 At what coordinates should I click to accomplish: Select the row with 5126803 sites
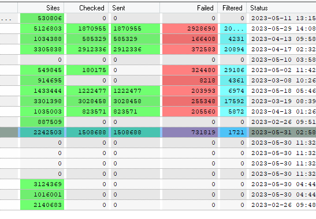tap(158, 29)
